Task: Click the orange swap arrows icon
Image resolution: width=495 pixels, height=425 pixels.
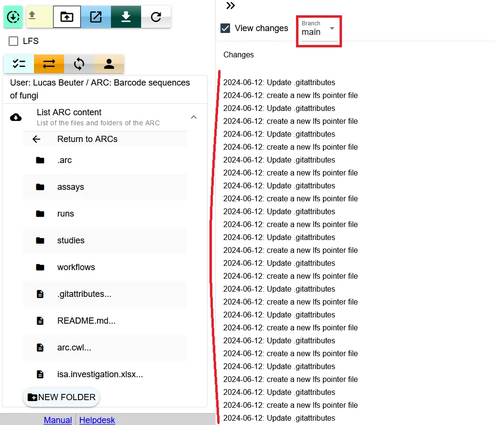Action: (49, 64)
